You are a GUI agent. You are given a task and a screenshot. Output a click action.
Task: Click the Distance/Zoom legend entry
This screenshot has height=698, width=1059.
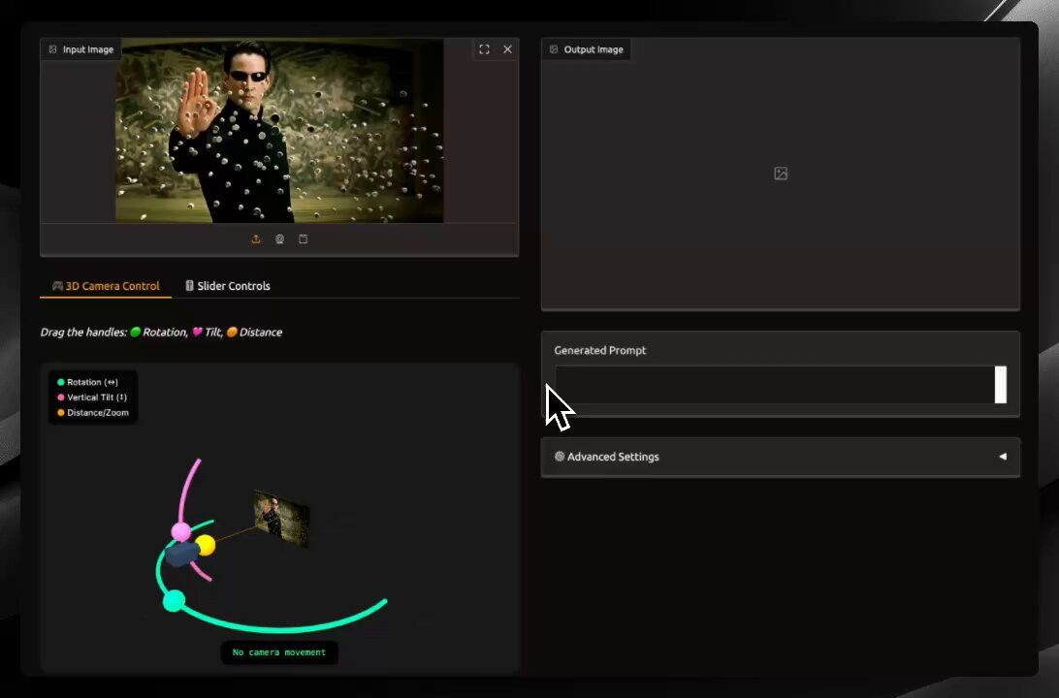click(x=93, y=412)
